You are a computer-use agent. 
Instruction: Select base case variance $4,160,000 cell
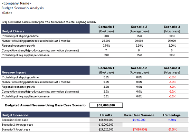click(139, 120)
